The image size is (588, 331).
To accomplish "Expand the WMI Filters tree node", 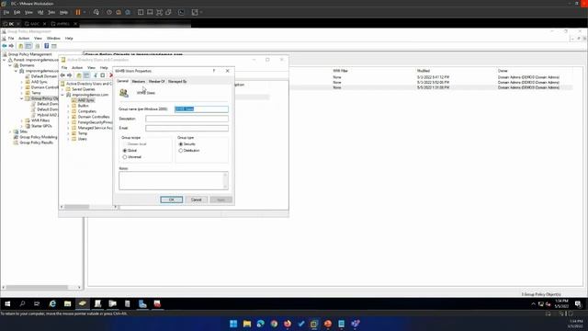I will click(22, 120).
